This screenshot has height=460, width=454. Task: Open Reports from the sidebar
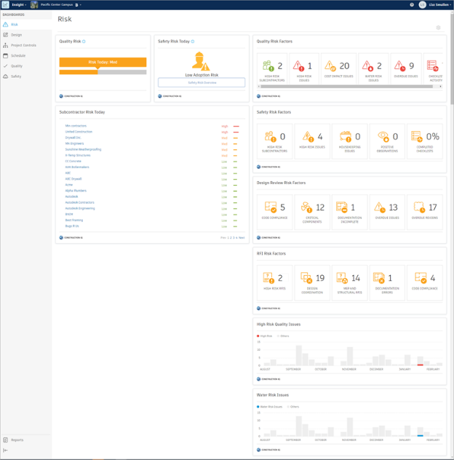point(16,440)
